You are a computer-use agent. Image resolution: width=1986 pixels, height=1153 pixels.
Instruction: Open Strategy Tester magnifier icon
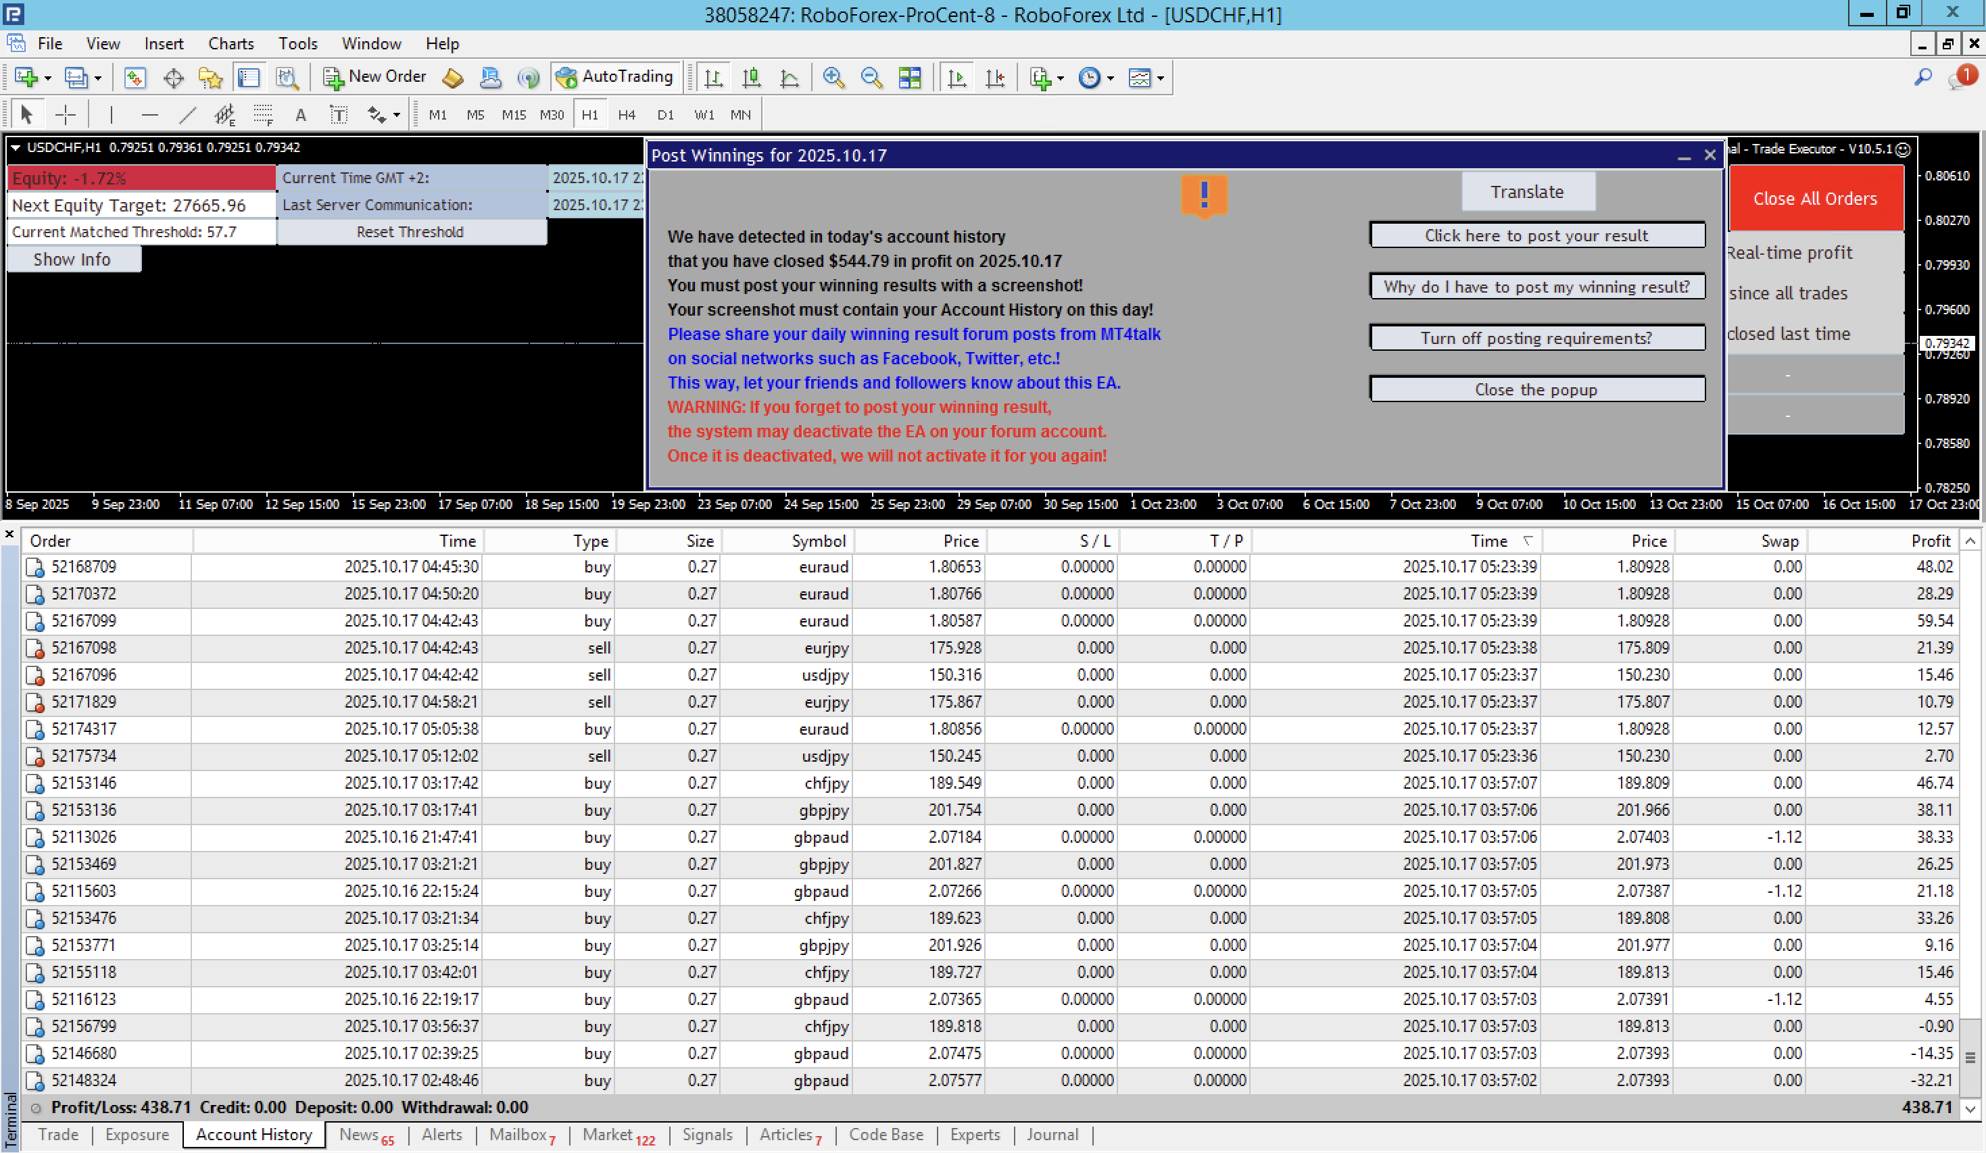(x=287, y=77)
